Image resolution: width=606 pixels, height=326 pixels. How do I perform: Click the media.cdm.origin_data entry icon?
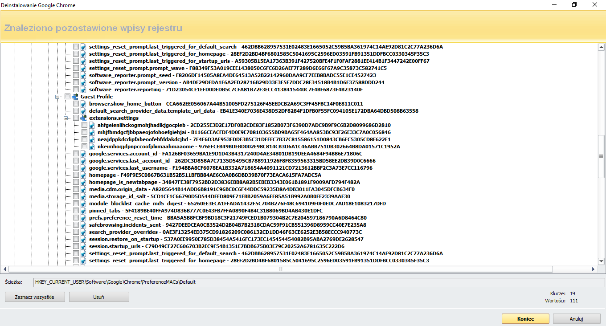83,189
